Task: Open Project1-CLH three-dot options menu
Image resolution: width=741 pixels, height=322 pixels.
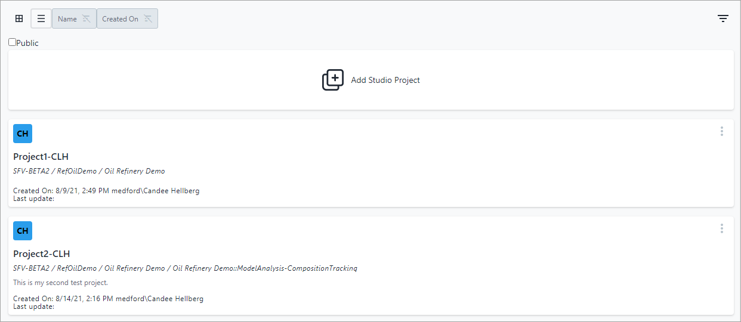Action: (x=721, y=131)
